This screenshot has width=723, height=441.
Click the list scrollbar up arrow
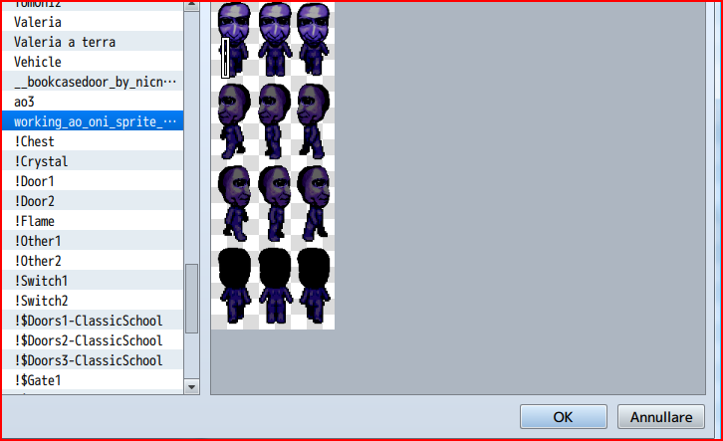192,5
